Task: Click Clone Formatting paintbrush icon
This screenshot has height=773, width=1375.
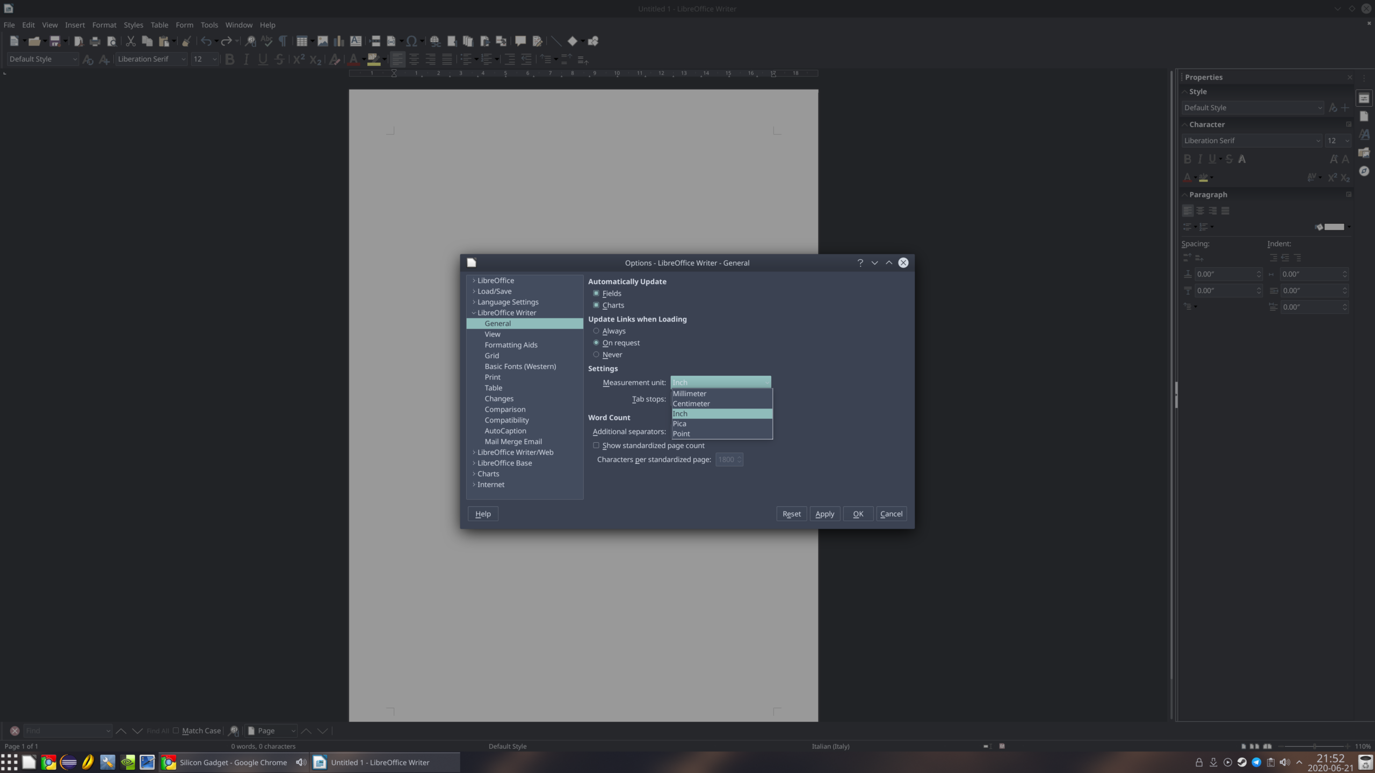Action: pos(186,41)
